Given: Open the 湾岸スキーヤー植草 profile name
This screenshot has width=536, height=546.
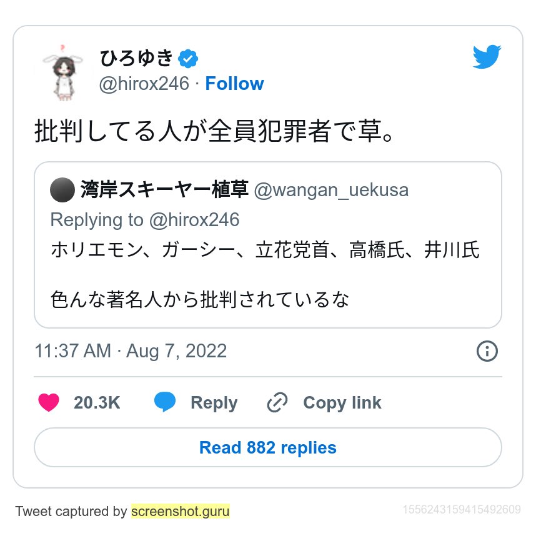Looking at the screenshot, I should click(164, 189).
